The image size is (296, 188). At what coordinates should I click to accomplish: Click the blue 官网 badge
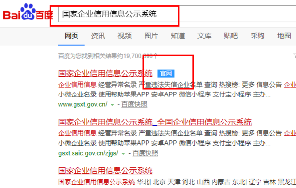[x=166, y=73]
